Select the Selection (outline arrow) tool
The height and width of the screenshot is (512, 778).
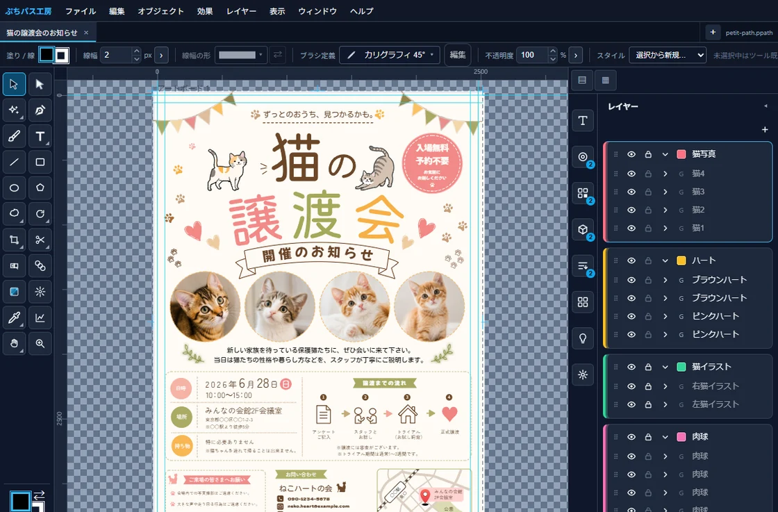coord(14,84)
